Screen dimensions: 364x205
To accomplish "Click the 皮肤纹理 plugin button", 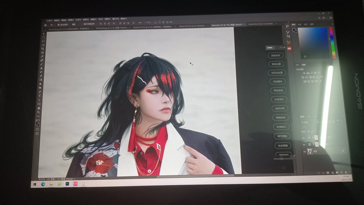I will 280,108.
